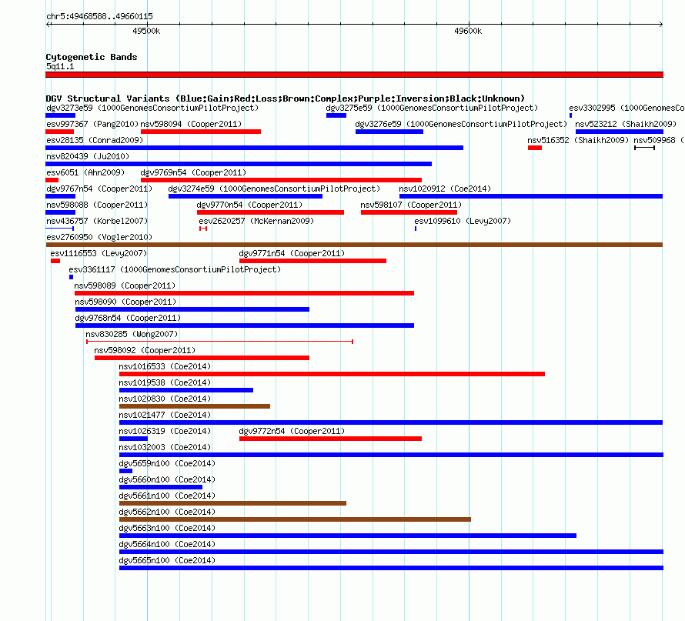This screenshot has width=685, height=621.
Task: Open dgv5663n100 (Coe2014) label
Action: (167, 528)
